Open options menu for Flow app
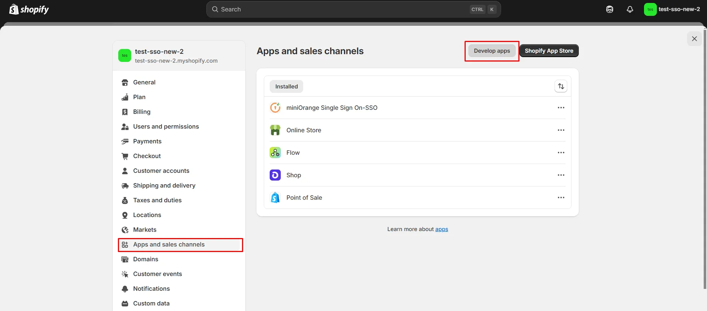The width and height of the screenshot is (707, 311). click(x=561, y=153)
